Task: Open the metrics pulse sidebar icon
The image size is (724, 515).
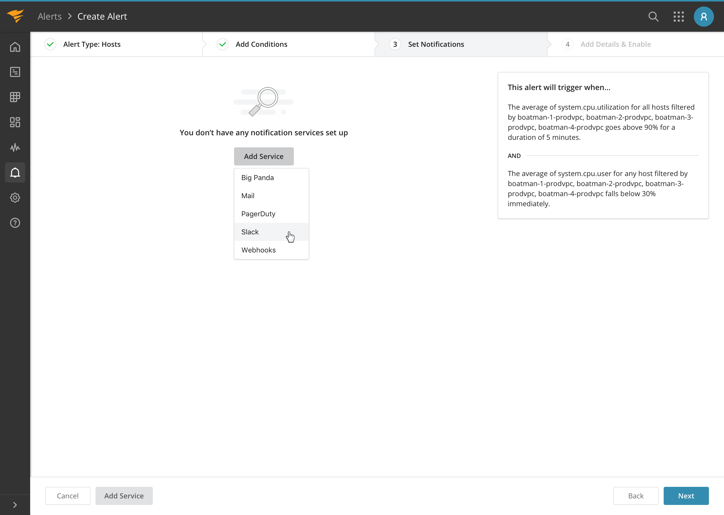Action: [x=15, y=147]
